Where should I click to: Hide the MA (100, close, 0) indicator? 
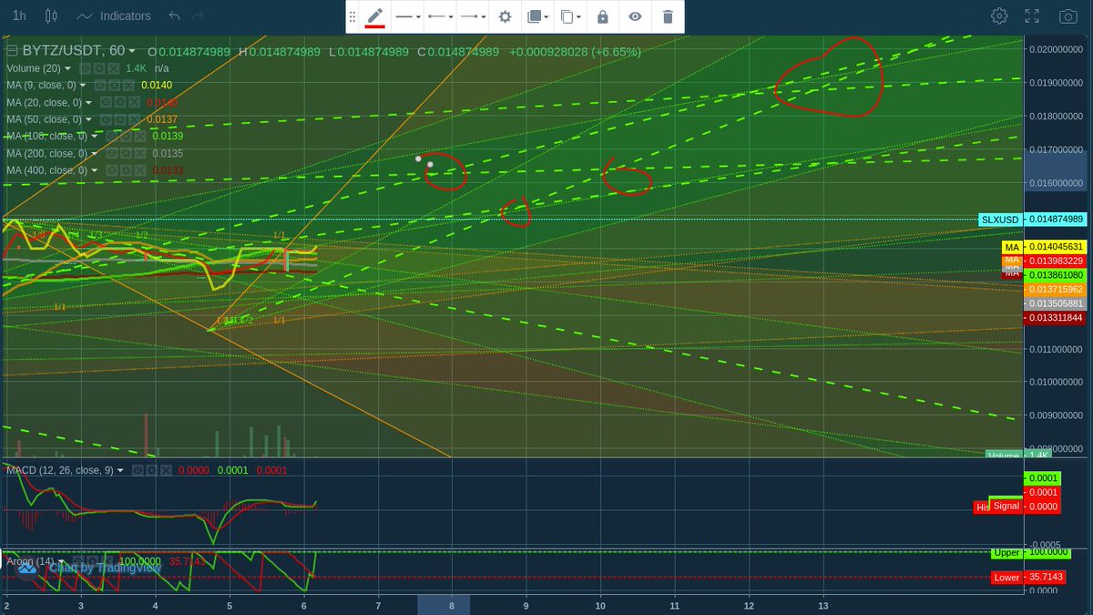click(111, 136)
